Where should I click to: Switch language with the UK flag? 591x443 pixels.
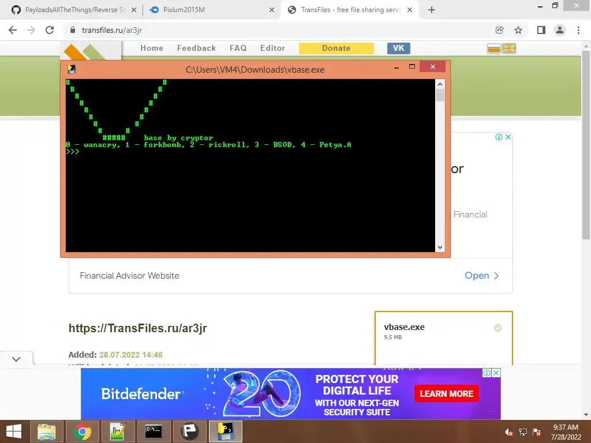click(x=509, y=48)
